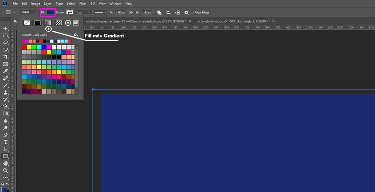The height and width of the screenshot is (192, 375).
Task: Select the Move tool
Action: tap(6, 28)
